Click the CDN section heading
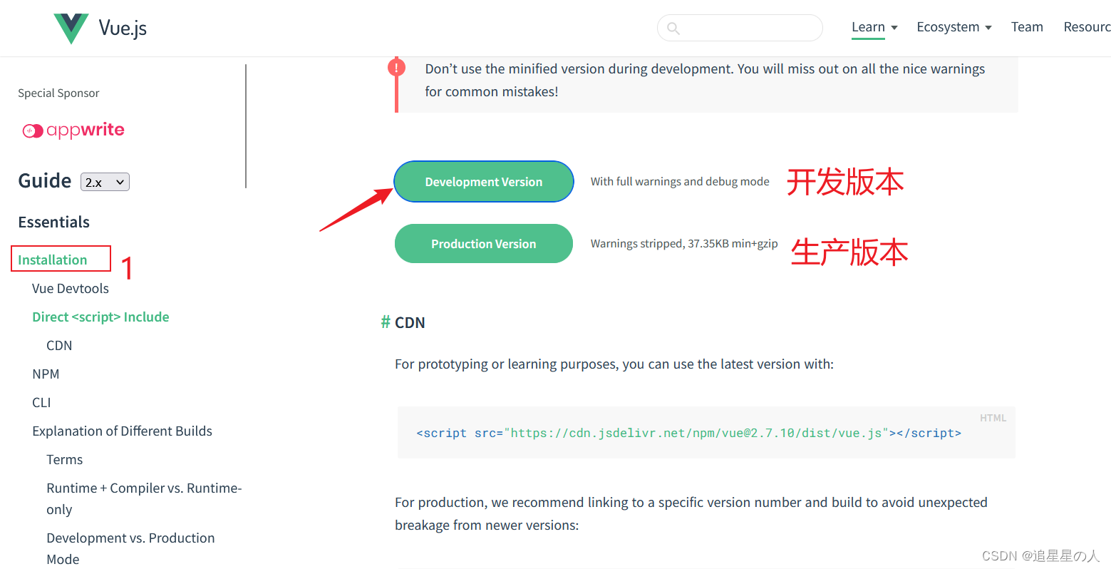The width and height of the screenshot is (1111, 569). coord(410,322)
